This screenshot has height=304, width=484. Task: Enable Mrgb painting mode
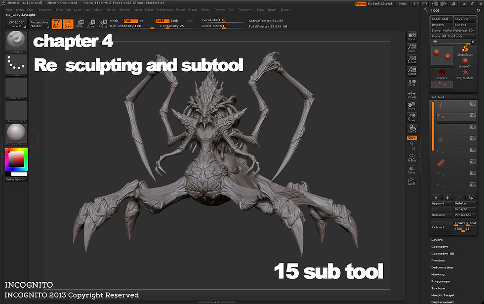pos(114,21)
